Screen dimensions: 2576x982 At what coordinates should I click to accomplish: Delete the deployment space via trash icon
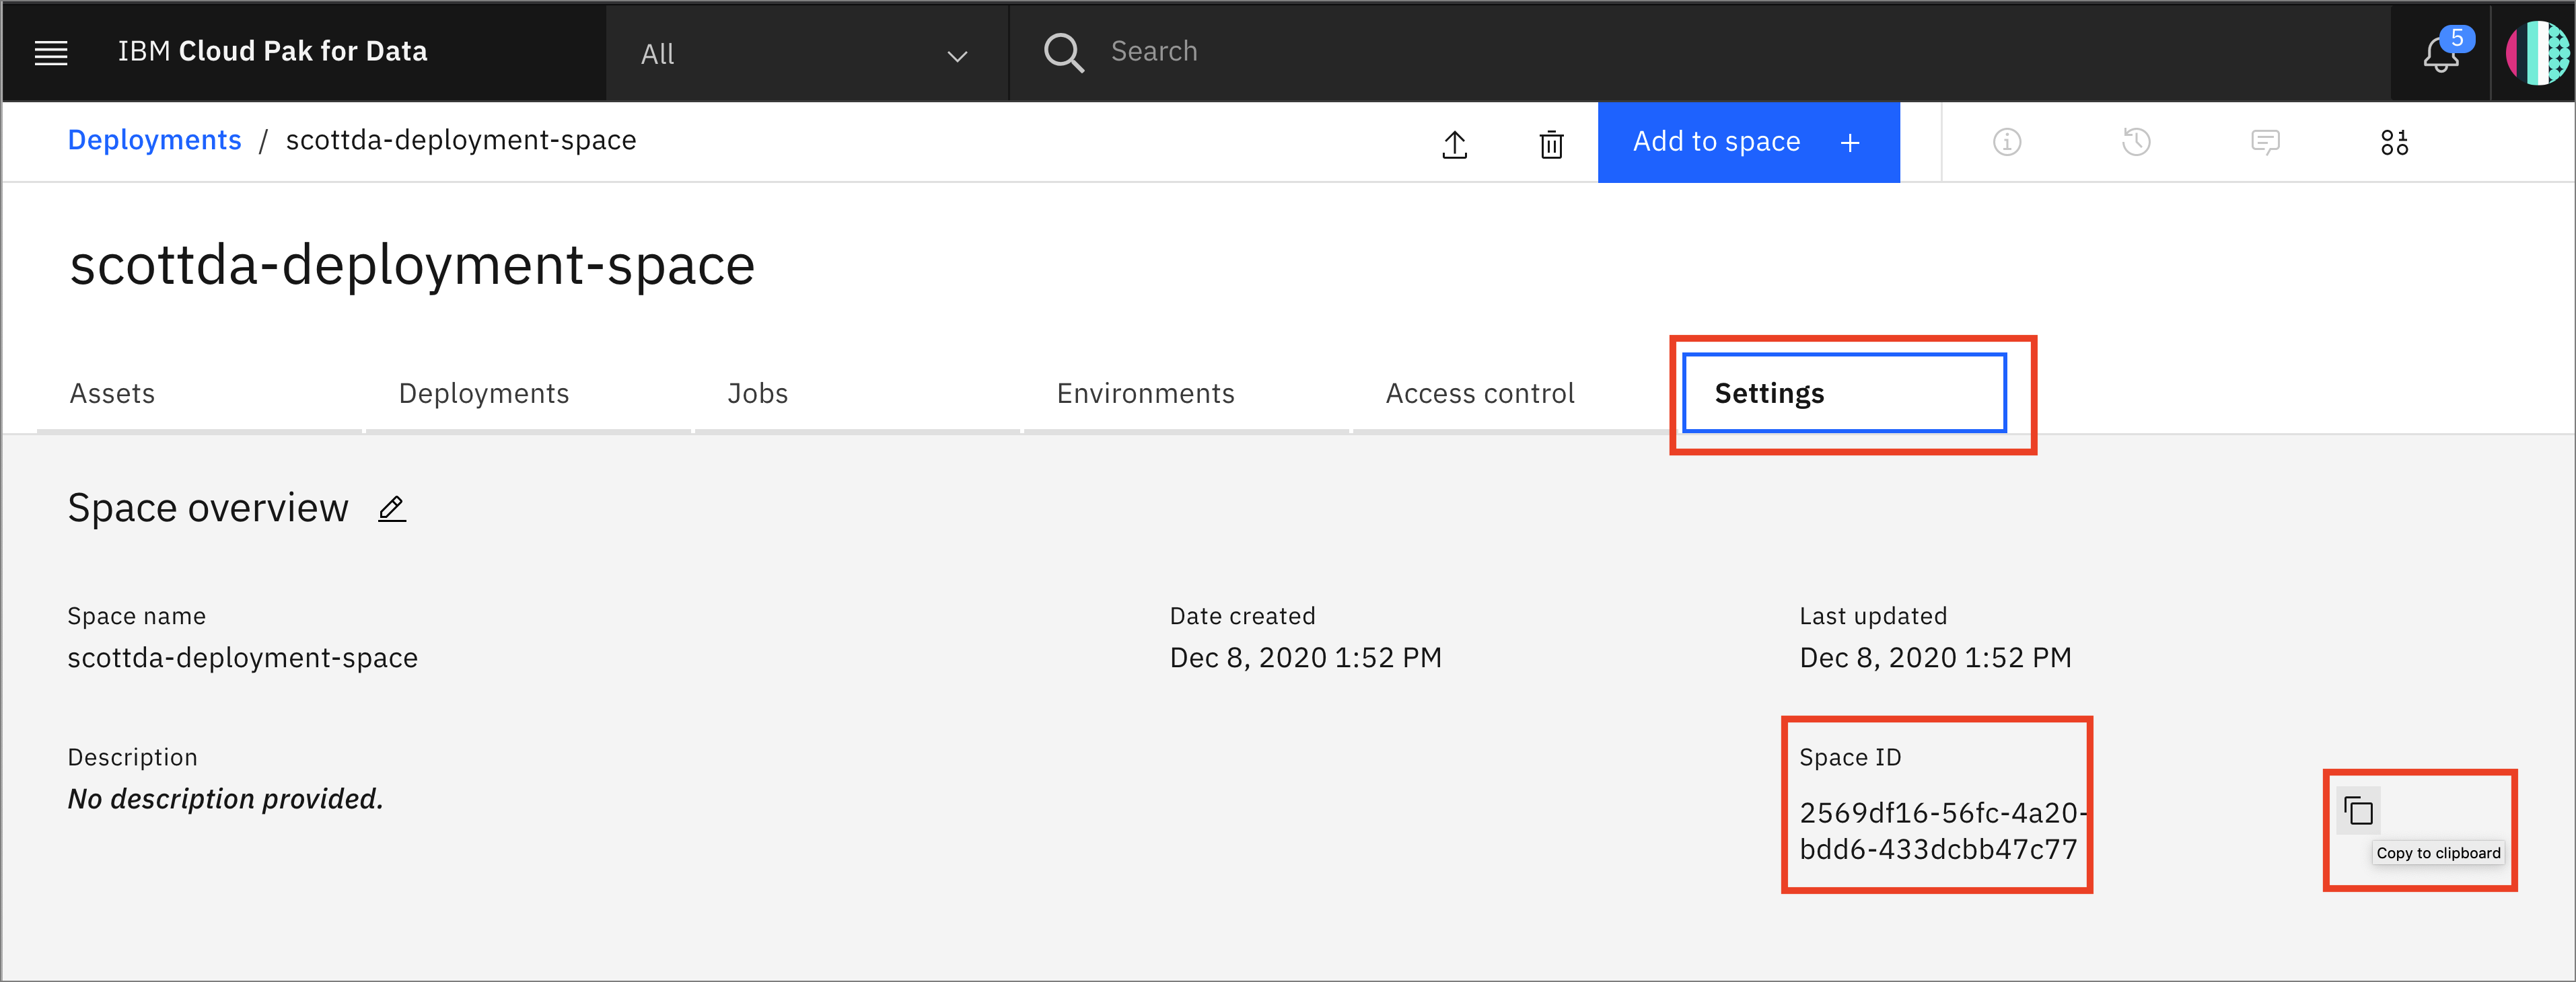(1551, 144)
